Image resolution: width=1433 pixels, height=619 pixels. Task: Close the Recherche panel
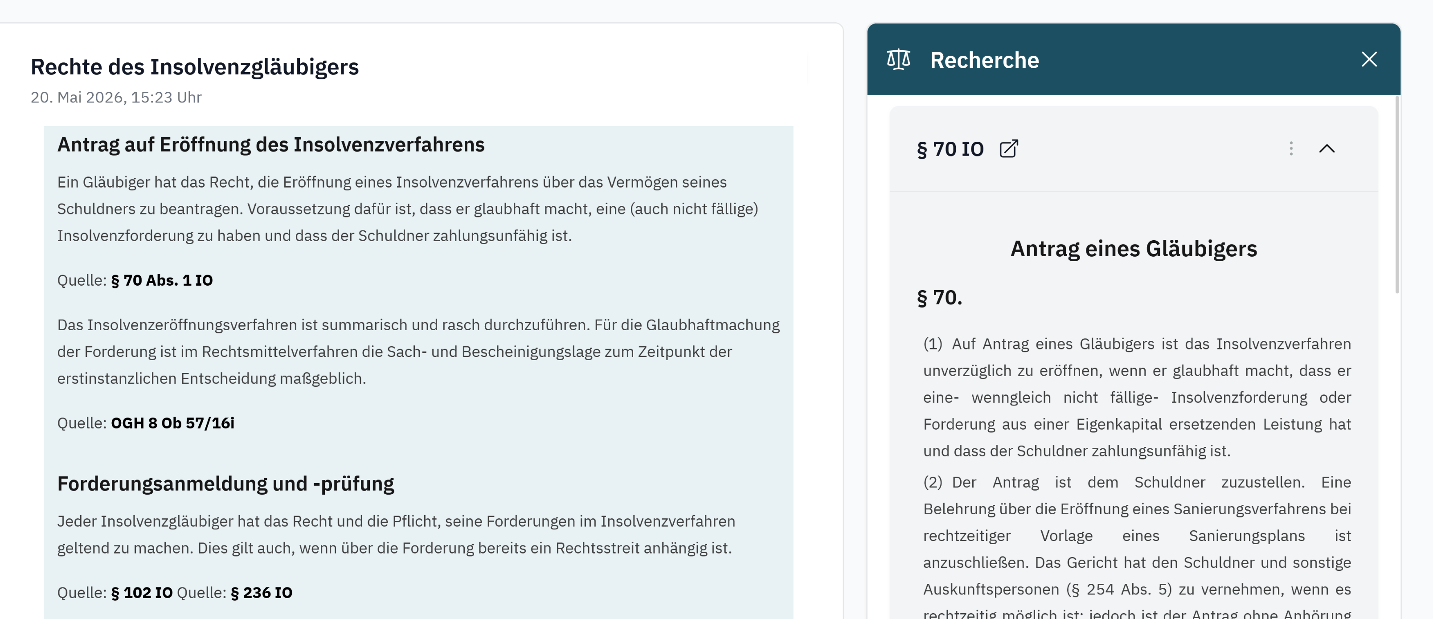1368,59
